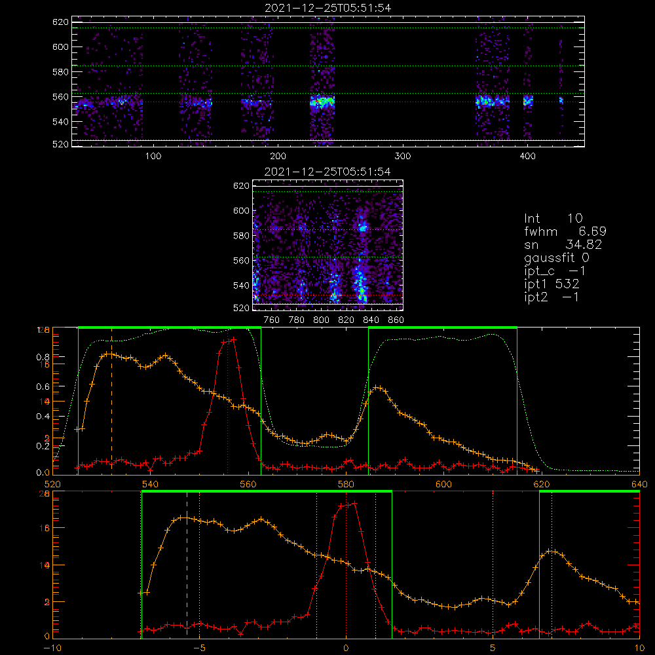Click x-axis label -5 on bottom plot
The width and height of the screenshot is (655, 655).
click(199, 648)
